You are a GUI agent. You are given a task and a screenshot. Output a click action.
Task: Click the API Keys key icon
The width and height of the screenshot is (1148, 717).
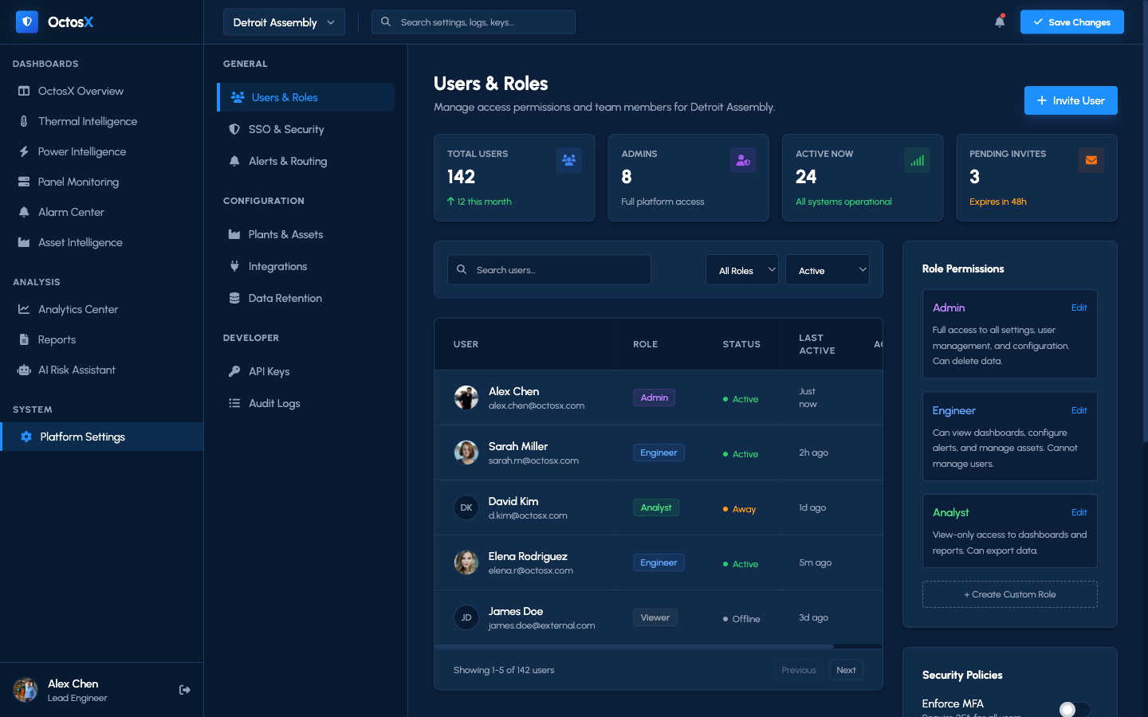(234, 371)
